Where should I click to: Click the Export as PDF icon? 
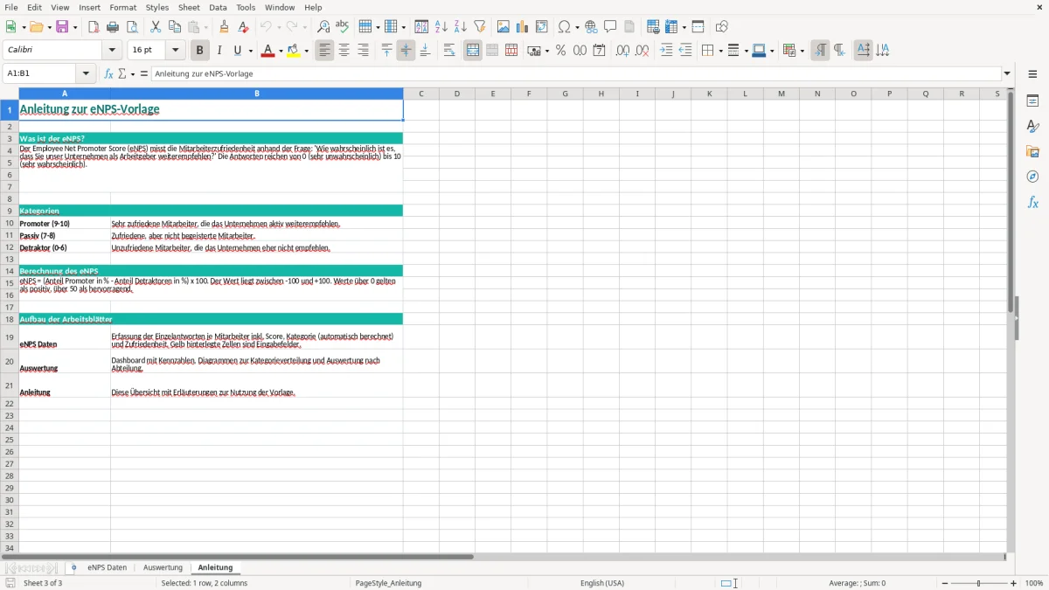(x=94, y=27)
